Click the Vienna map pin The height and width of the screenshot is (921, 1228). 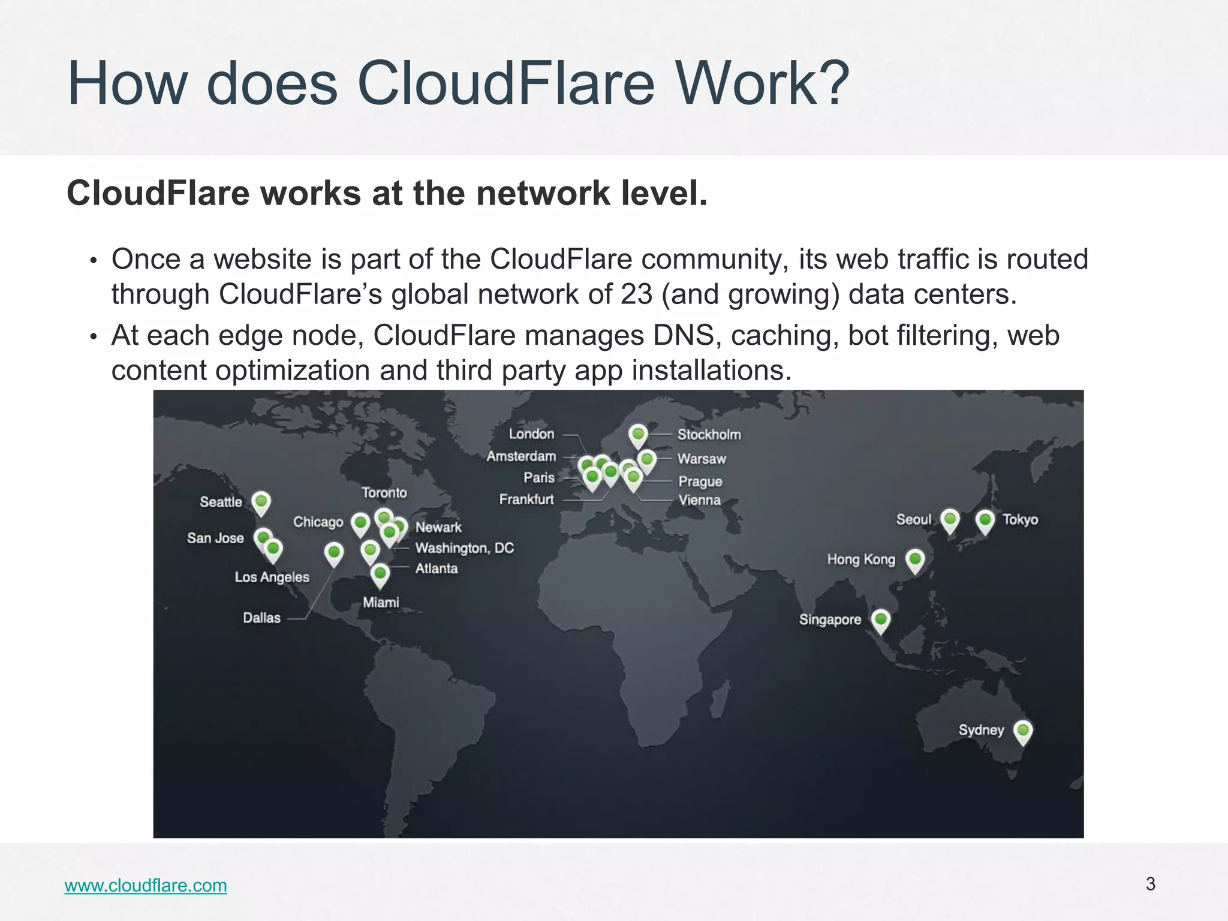pyautogui.click(x=633, y=480)
